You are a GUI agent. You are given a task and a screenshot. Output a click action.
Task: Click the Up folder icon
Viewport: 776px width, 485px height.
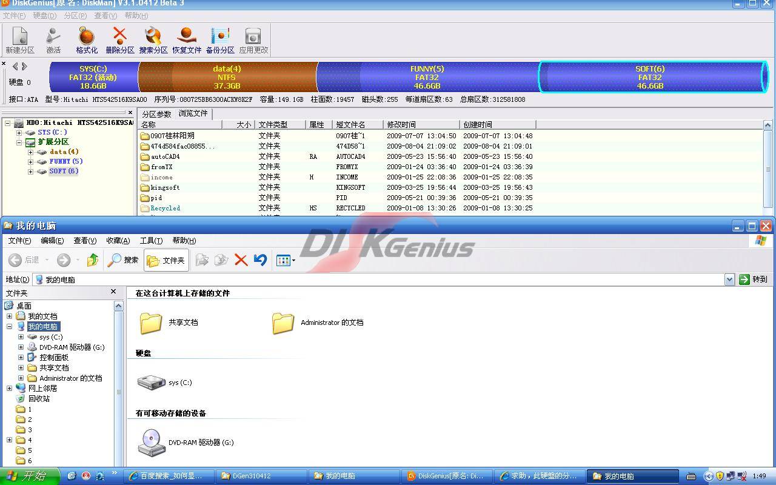[93, 260]
